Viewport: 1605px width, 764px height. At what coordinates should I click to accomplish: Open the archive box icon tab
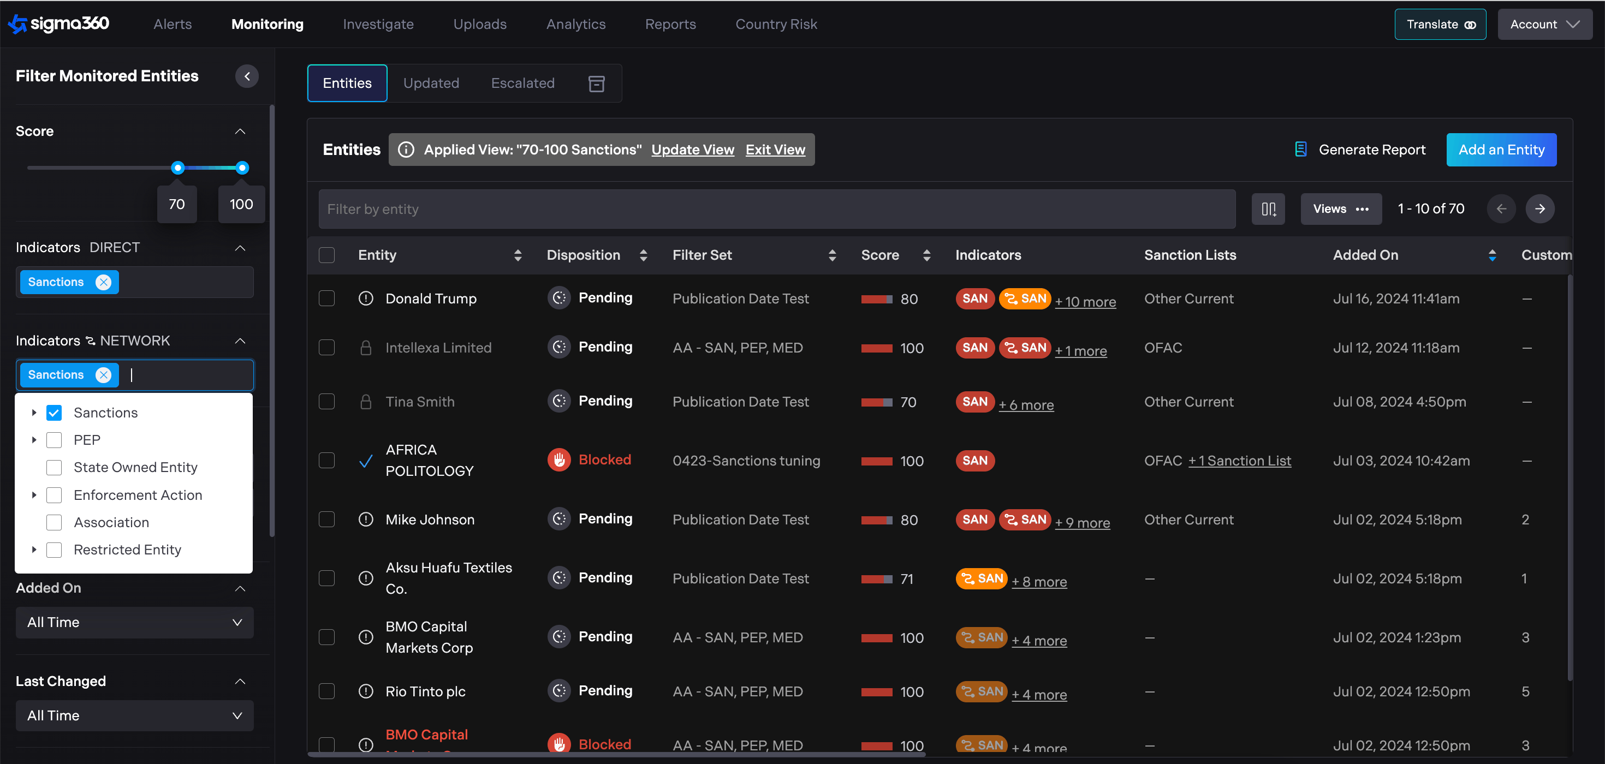pyautogui.click(x=596, y=83)
